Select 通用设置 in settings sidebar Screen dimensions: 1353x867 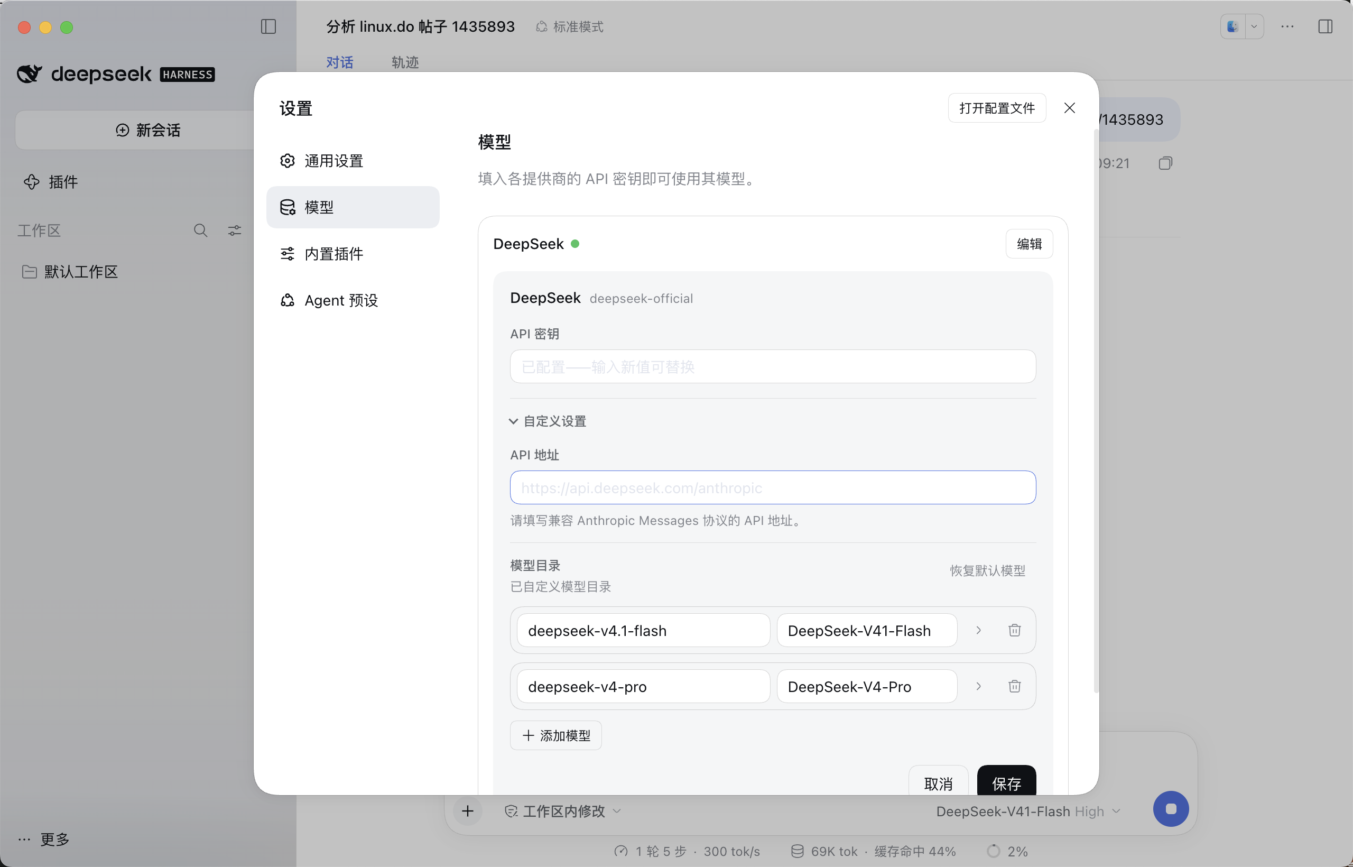tap(353, 161)
